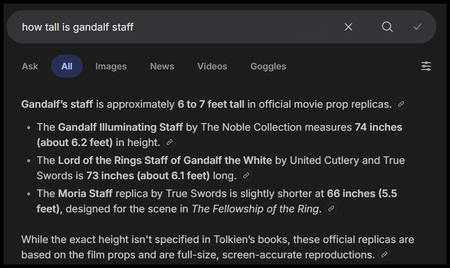Screen dimensions: 450x268
Task: Switch to the Ask tab
Action: pos(30,66)
